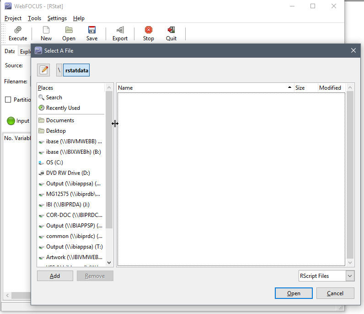Sort file list by Modified column
Image resolution: width=364 pixels, height=314 pixels.
pos(332,87)
